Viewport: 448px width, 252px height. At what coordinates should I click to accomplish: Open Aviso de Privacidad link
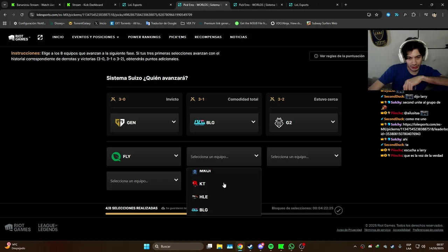click(349, 230)
